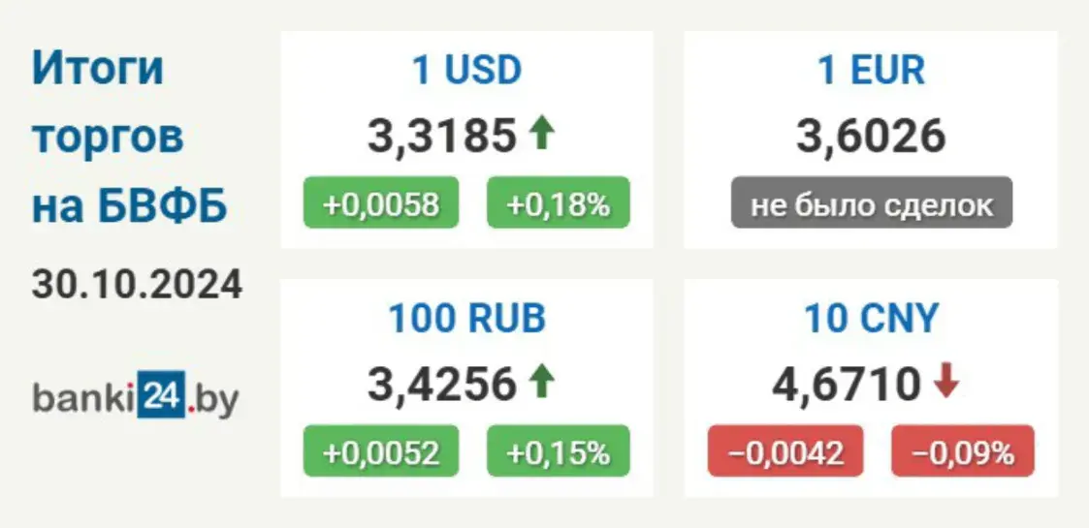The image size is (1089, 528).
Task: Click the '1 EUR' card heading
Action: [x=871, y=70]
